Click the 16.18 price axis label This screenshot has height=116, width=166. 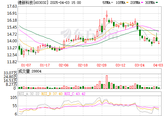click(12, 20)
